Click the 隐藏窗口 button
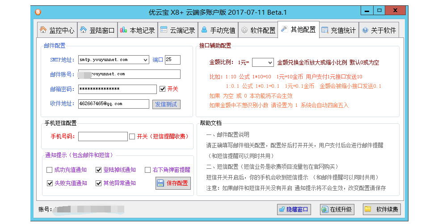This screenshot has height=224, width=446. (293, 209)
